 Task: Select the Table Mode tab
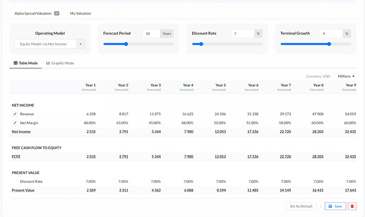pos(26,63)
